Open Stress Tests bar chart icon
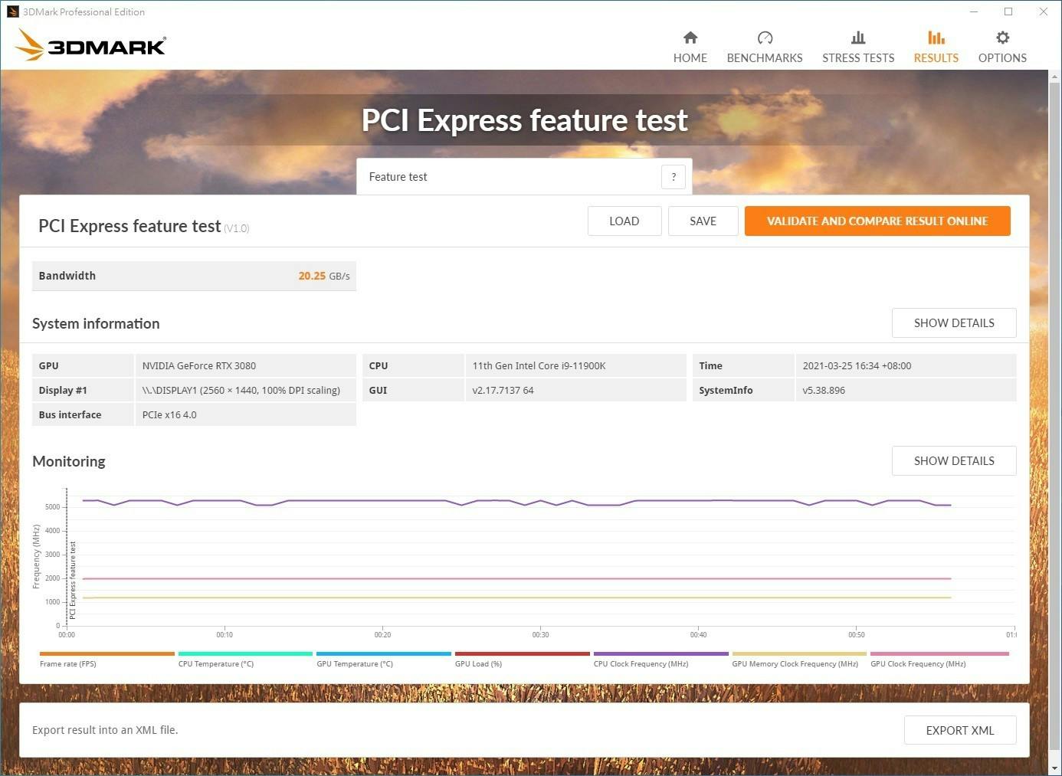The image size is (1062, 776). tap(857, 38)
